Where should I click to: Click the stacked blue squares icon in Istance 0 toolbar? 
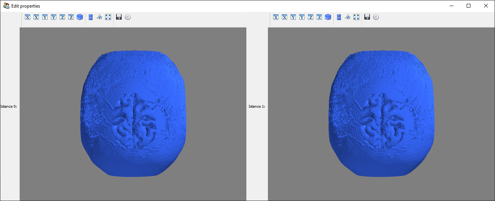coord(91,17)
